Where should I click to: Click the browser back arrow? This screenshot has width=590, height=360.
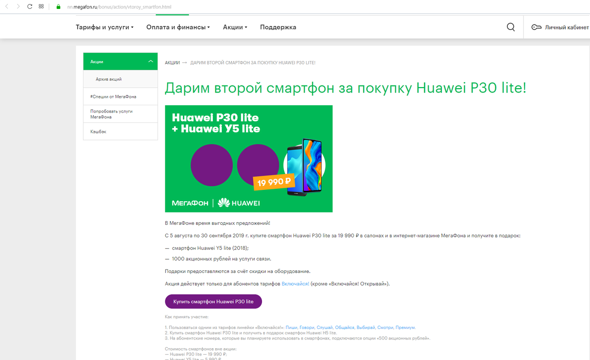tap(6, 6)
